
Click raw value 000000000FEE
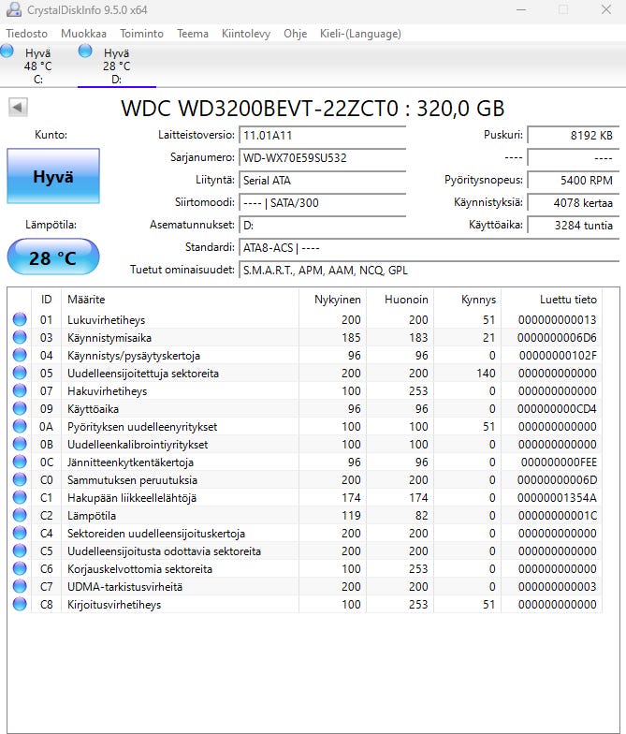[x=559, y=462]
